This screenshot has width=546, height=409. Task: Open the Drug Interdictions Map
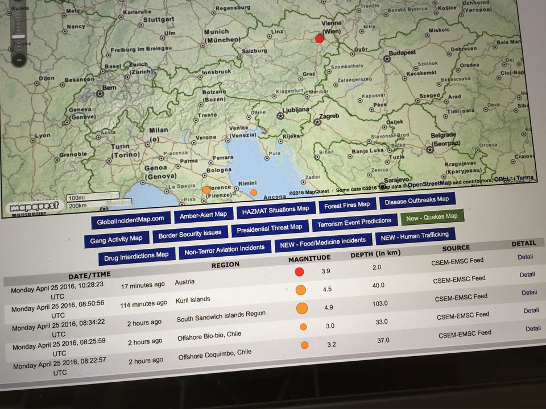(136, 257)
